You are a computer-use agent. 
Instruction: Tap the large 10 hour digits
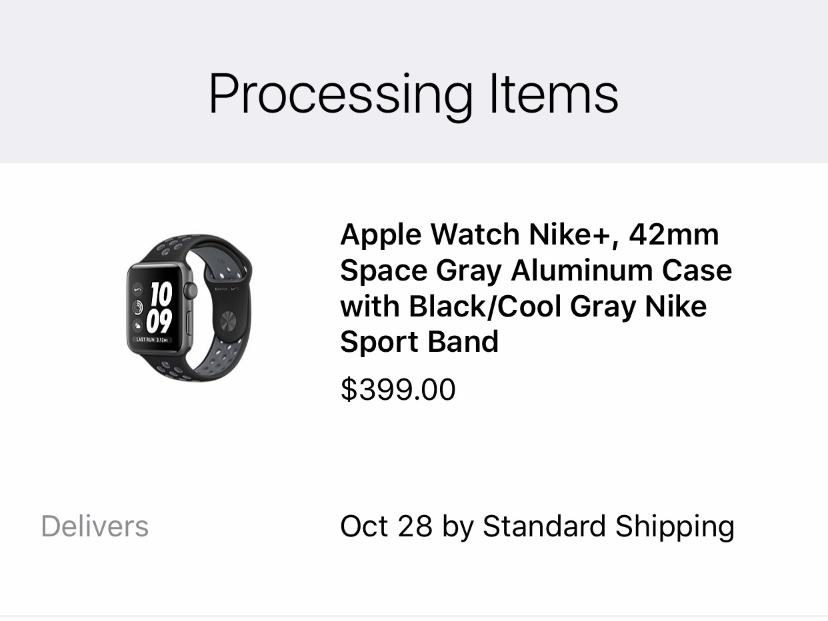tap(161, 294)
